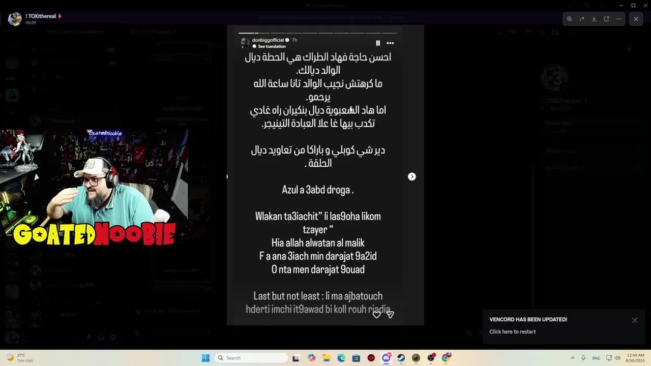Viewport: 651px width, 366px height.
Task: Open Steam from the taskbar
Action: click(x=401, y=358)
